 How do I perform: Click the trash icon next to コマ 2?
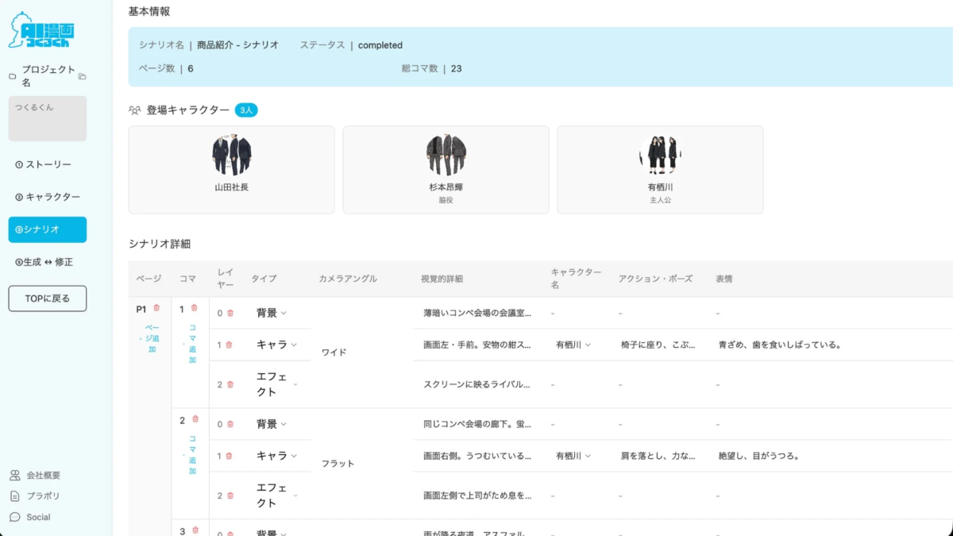pyautogui.click(x=195, y=418)
